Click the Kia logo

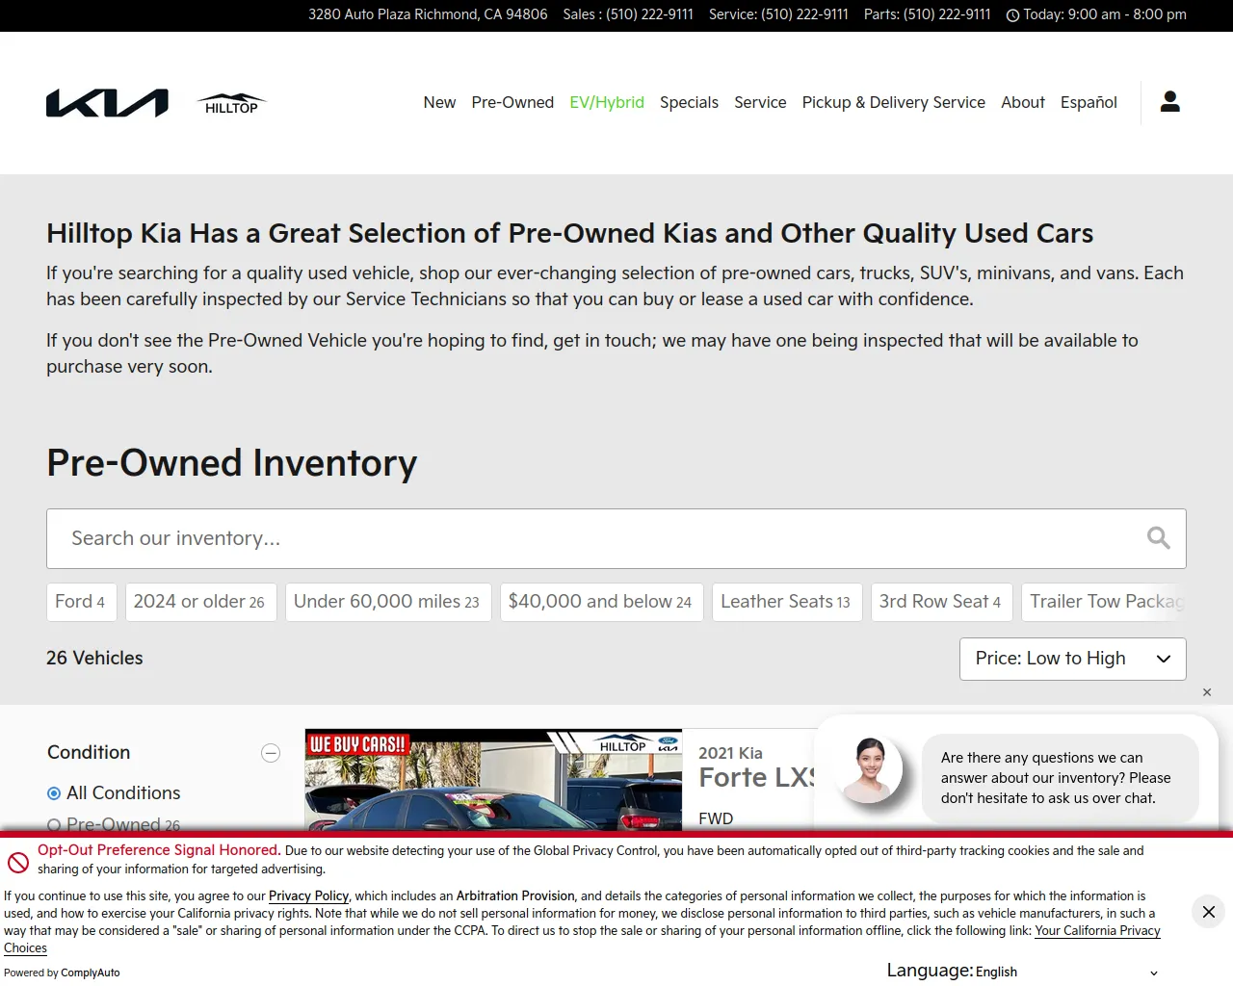coord(107,103)
